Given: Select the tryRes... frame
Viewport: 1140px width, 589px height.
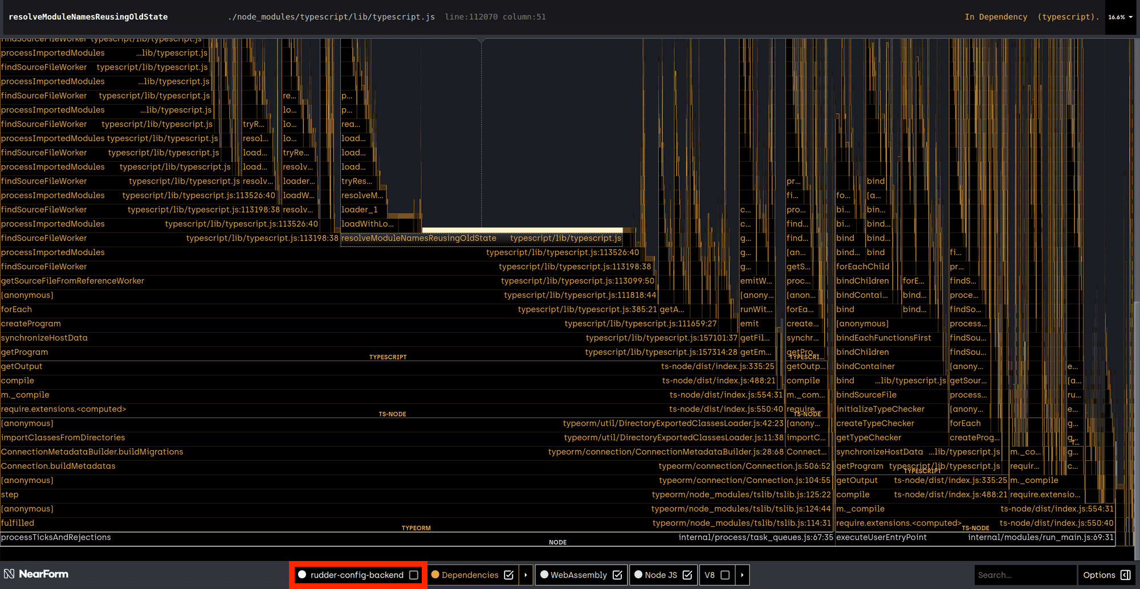Looking at the screenshot, I should pos(360,181).
